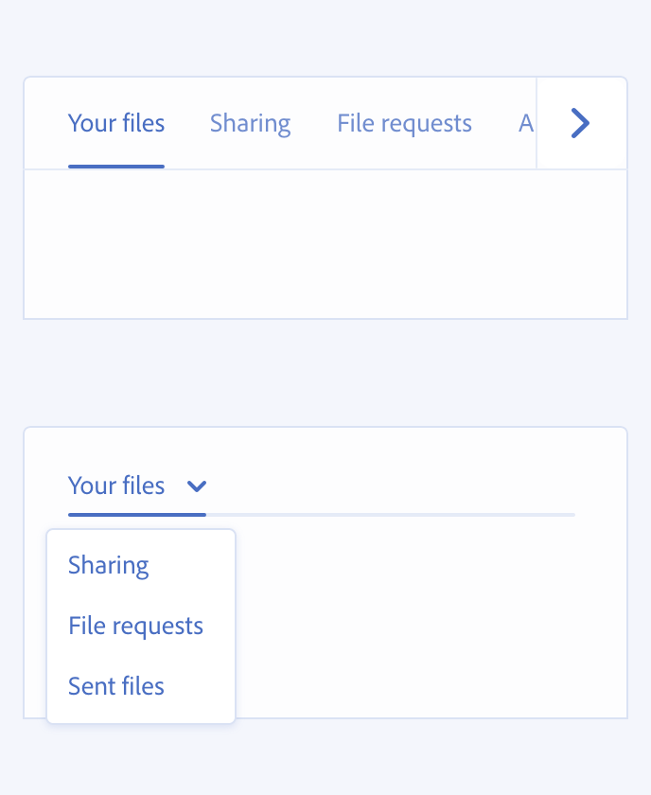The height and width of the screenshot is (795, 651).
Task: Click the top tab bar gap between Your files and Sharing
Action: [x=187, y=123]
